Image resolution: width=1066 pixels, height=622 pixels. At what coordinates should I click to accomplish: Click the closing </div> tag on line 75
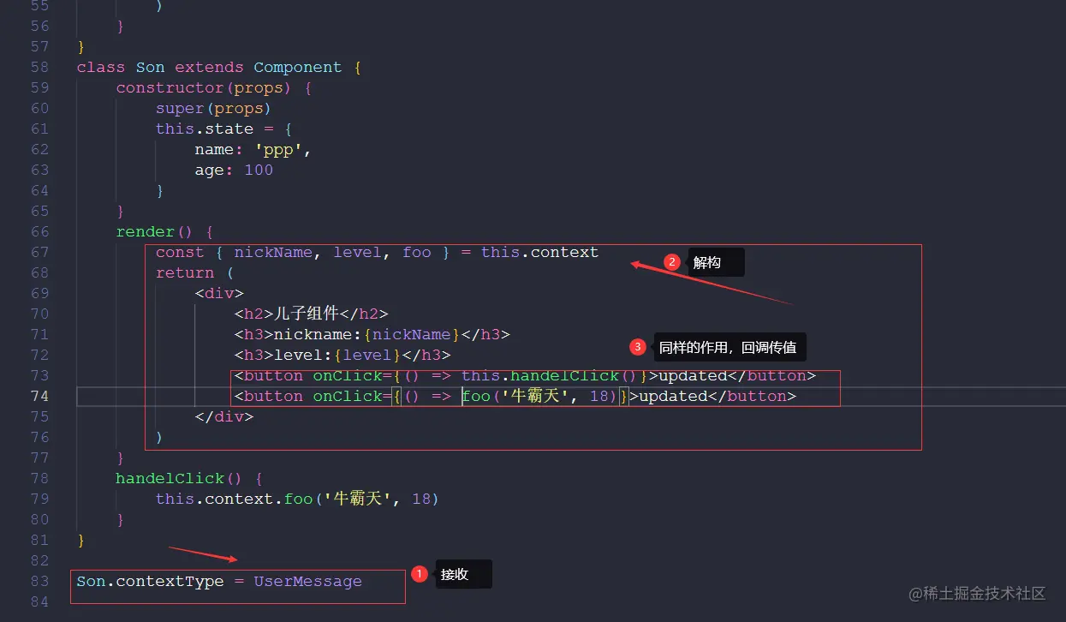click(x=224, y=416)
